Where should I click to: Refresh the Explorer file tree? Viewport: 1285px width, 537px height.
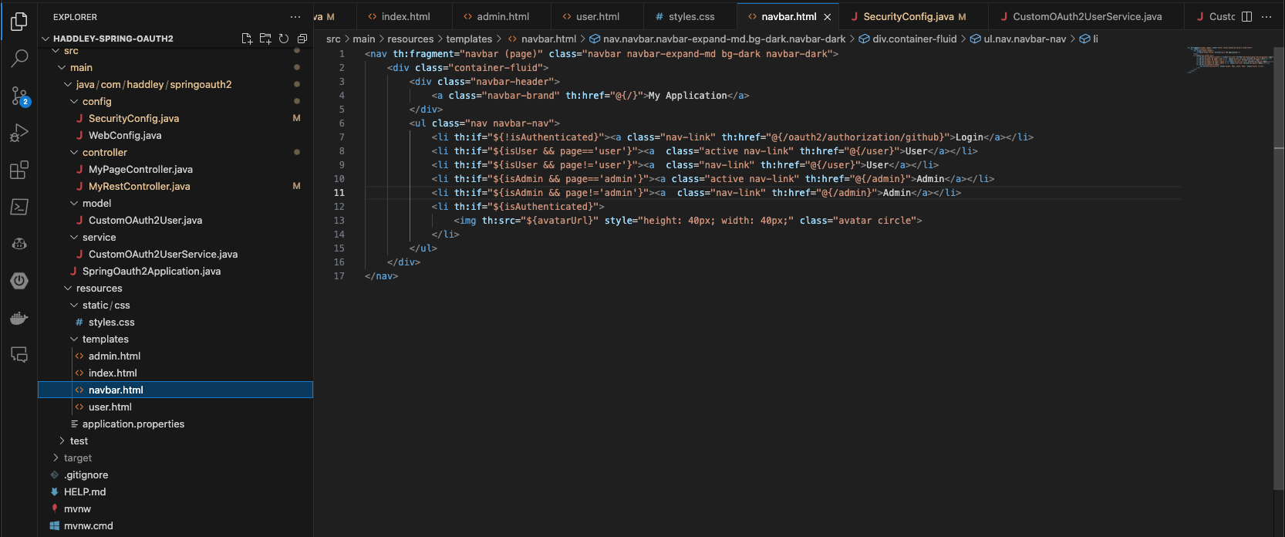tap(284, 39)
